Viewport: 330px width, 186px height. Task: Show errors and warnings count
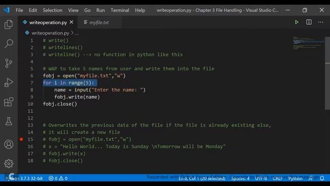58,178
